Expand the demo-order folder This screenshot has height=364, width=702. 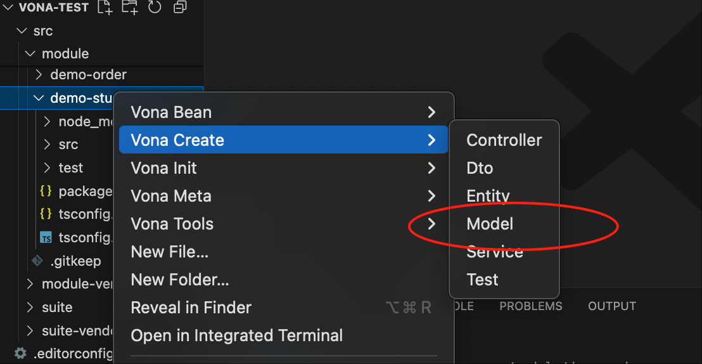point(39,75)
